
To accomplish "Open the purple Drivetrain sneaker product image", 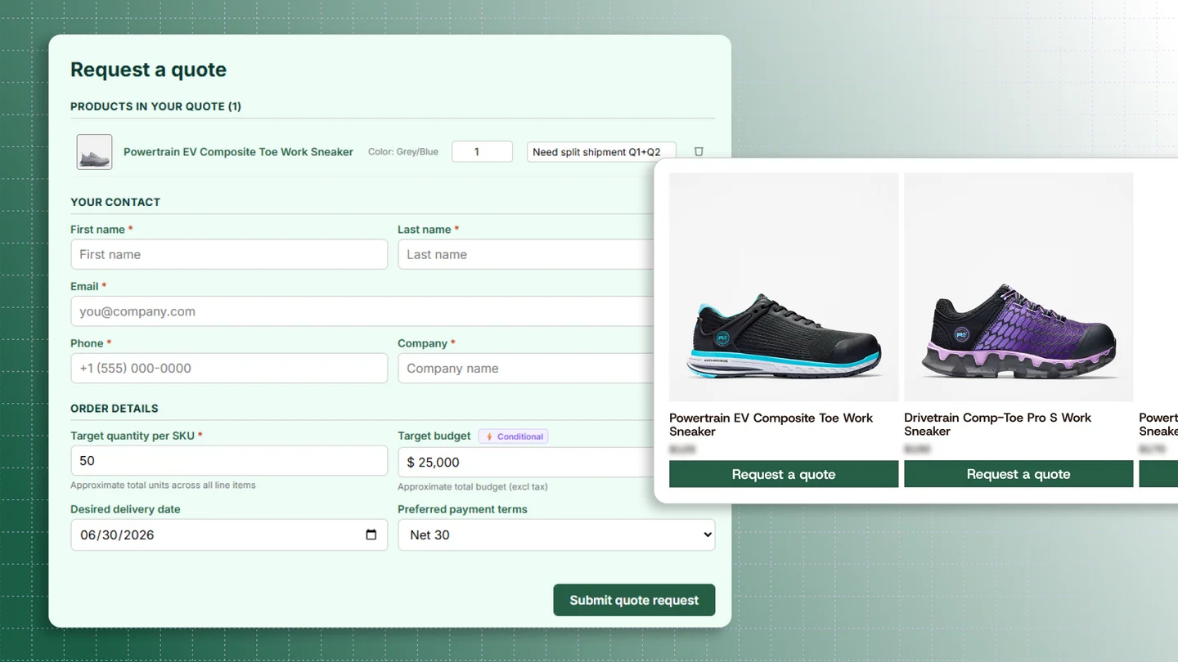I will [1018, 287].
